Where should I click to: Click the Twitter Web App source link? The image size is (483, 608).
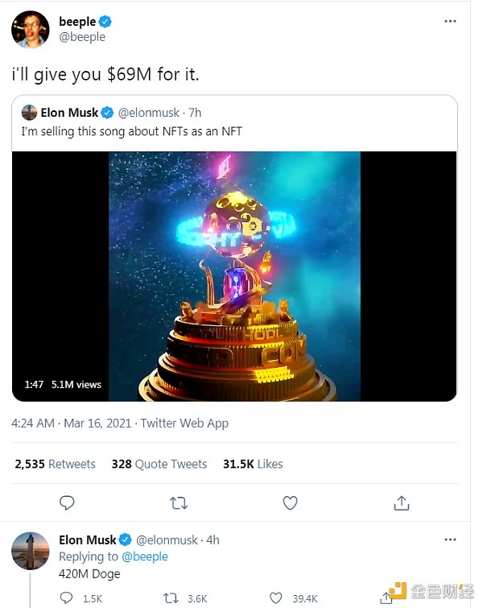(184, 423)
